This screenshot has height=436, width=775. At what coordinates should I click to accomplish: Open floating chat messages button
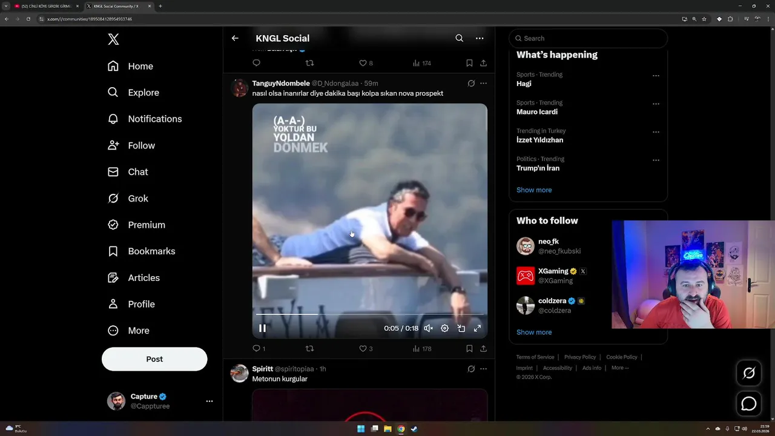point(749,403)
